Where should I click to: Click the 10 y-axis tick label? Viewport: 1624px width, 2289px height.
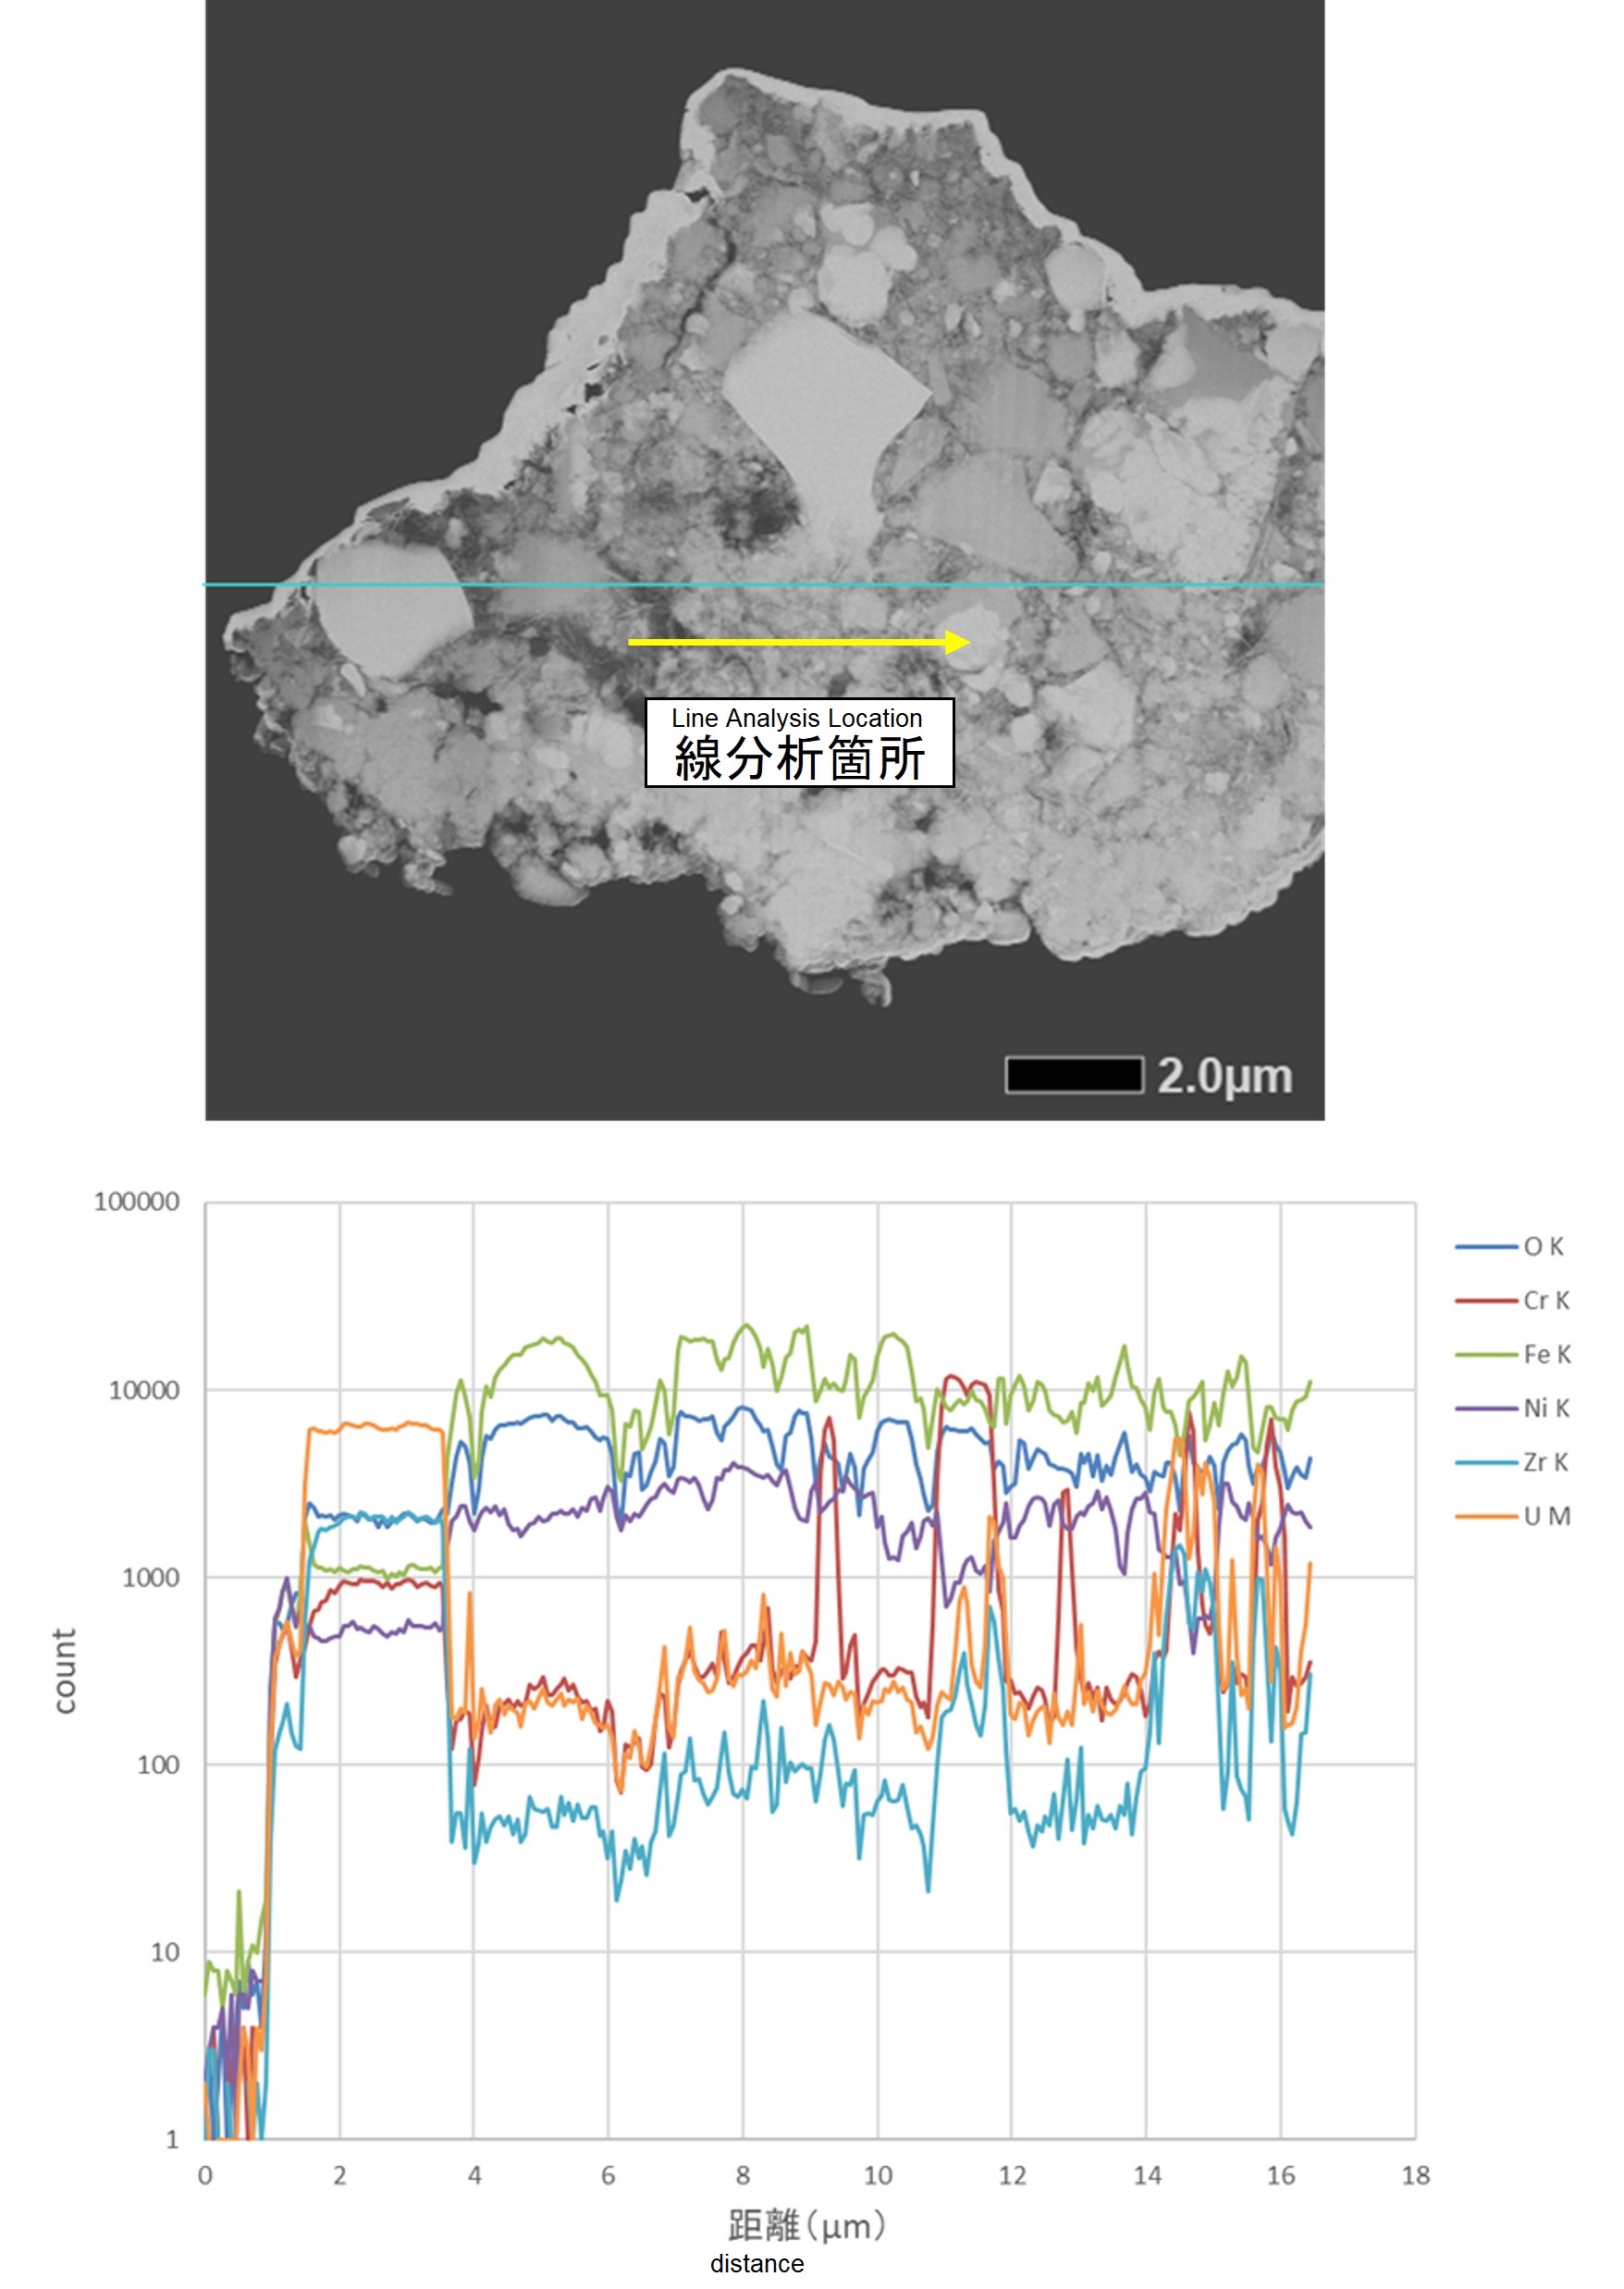tap(165, 1951)
